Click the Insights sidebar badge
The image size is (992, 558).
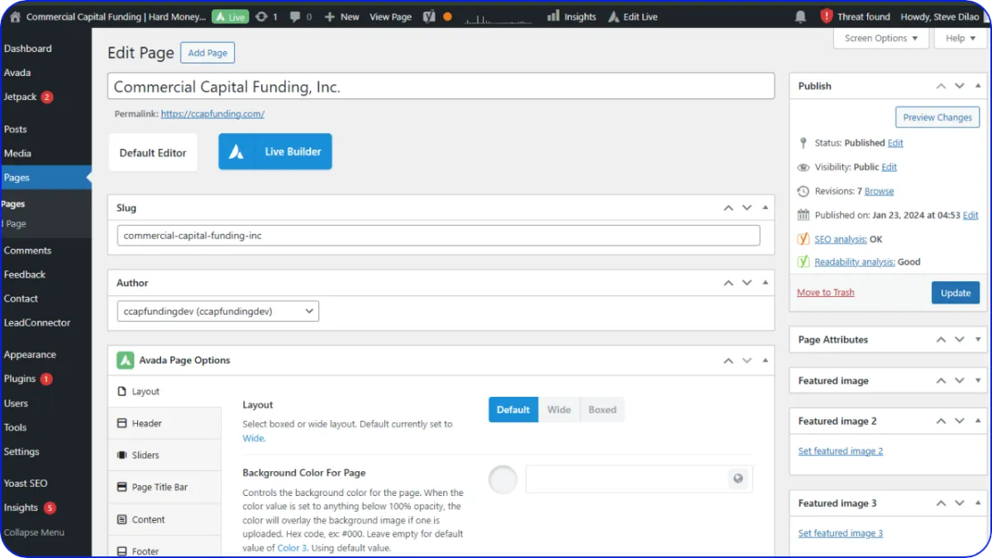coord(50,508)
